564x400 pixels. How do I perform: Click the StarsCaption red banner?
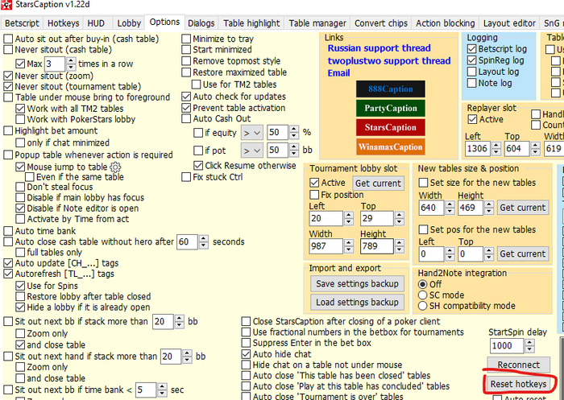click(x=391, y=128)
